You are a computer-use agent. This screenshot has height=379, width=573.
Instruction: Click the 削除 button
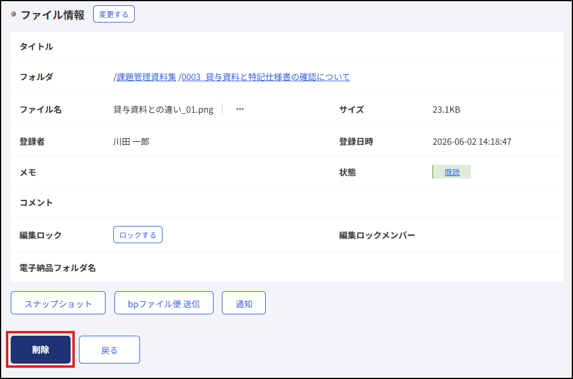point(40,350)
